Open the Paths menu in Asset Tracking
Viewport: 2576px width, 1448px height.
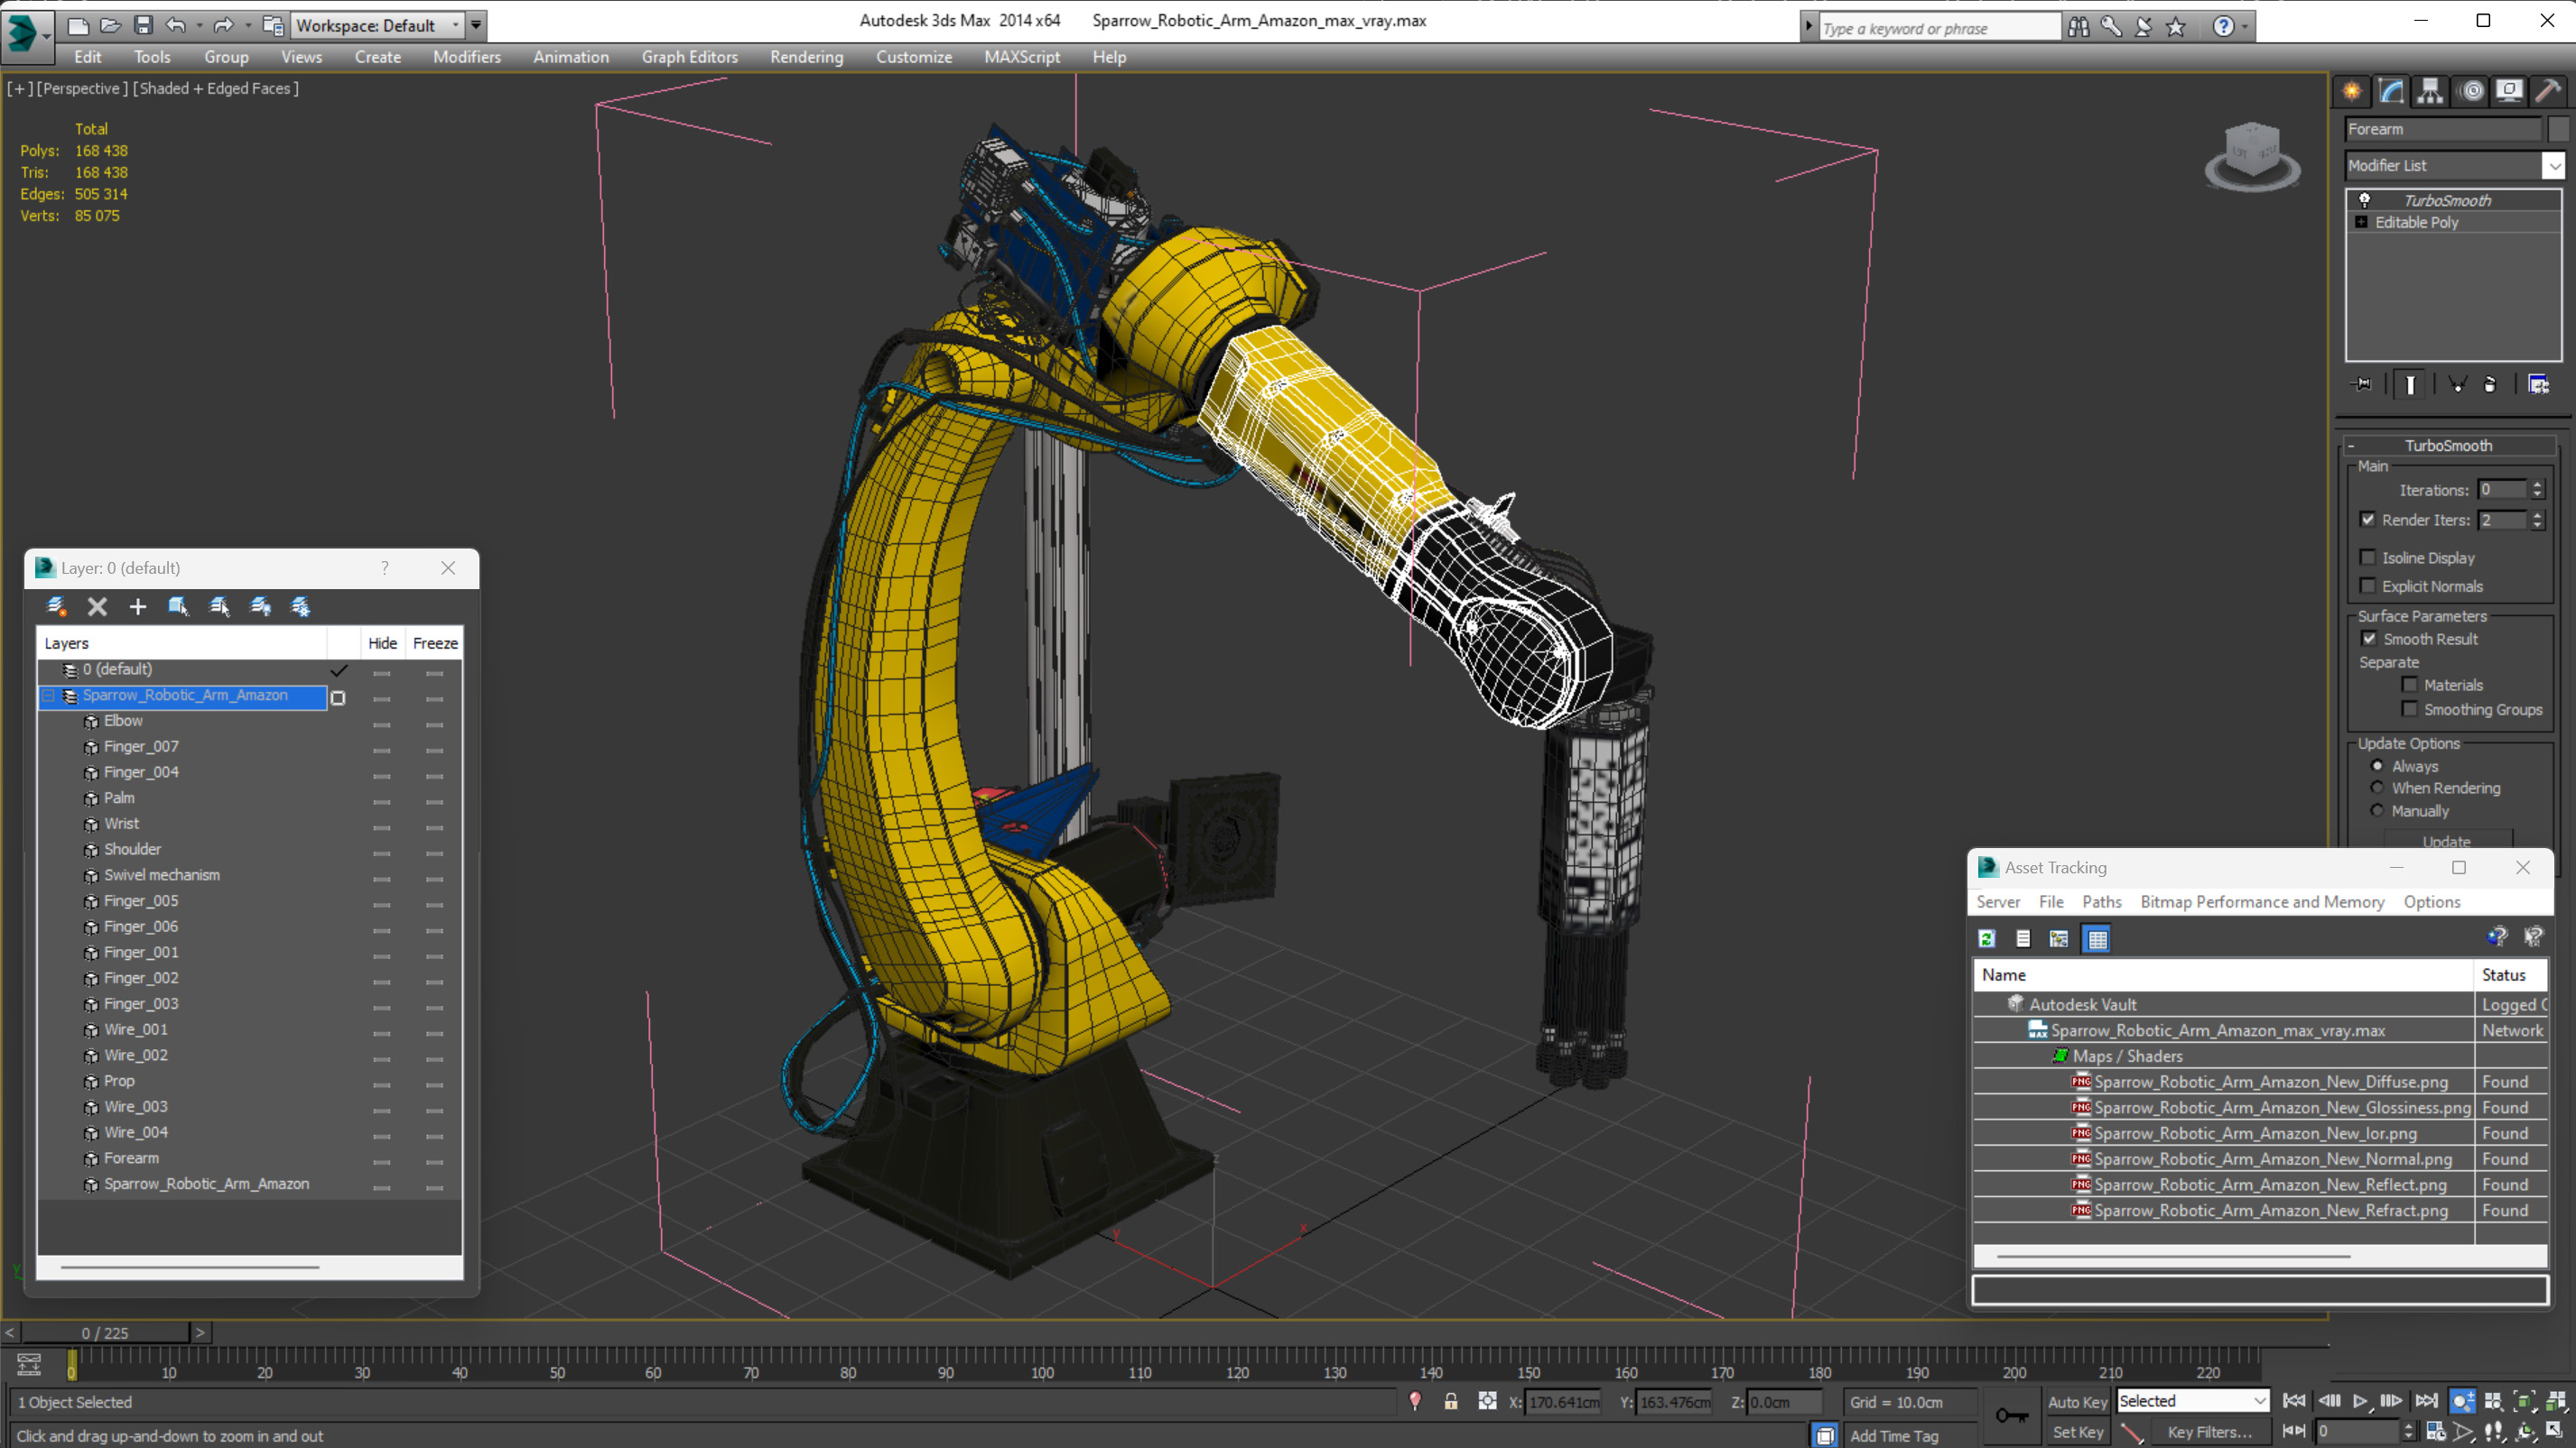click(x=2101, y=901)
